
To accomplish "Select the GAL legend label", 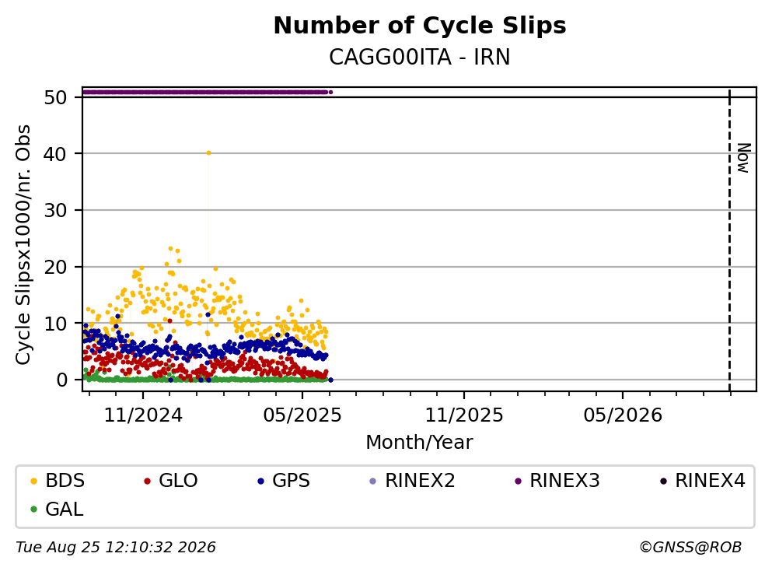I will coord(65,510).
